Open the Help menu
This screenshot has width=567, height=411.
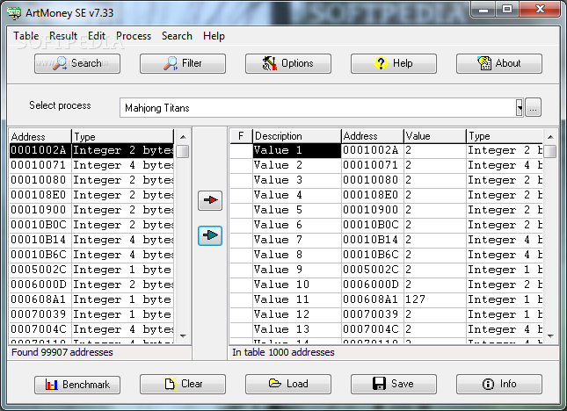pos(214,36)
